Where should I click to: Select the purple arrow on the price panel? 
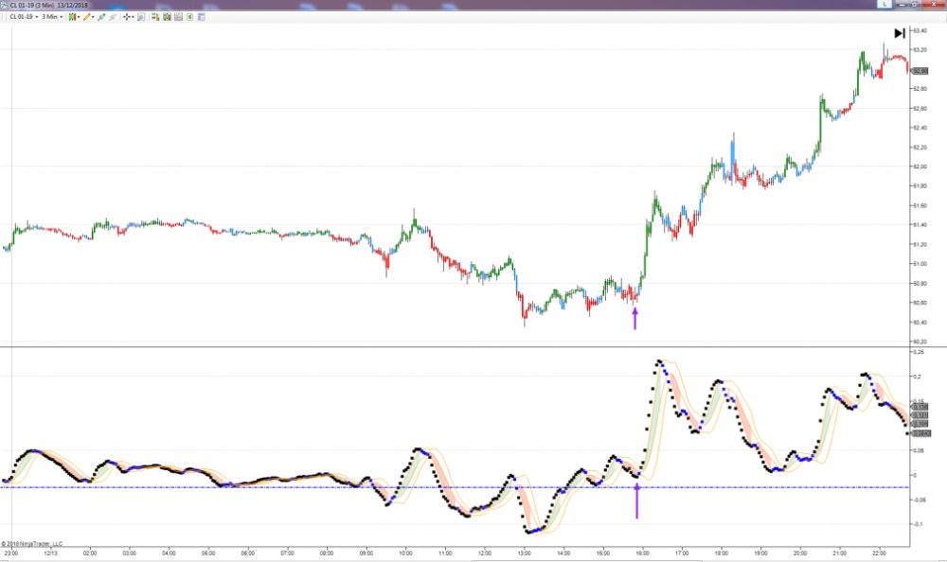tap(634, 319)
